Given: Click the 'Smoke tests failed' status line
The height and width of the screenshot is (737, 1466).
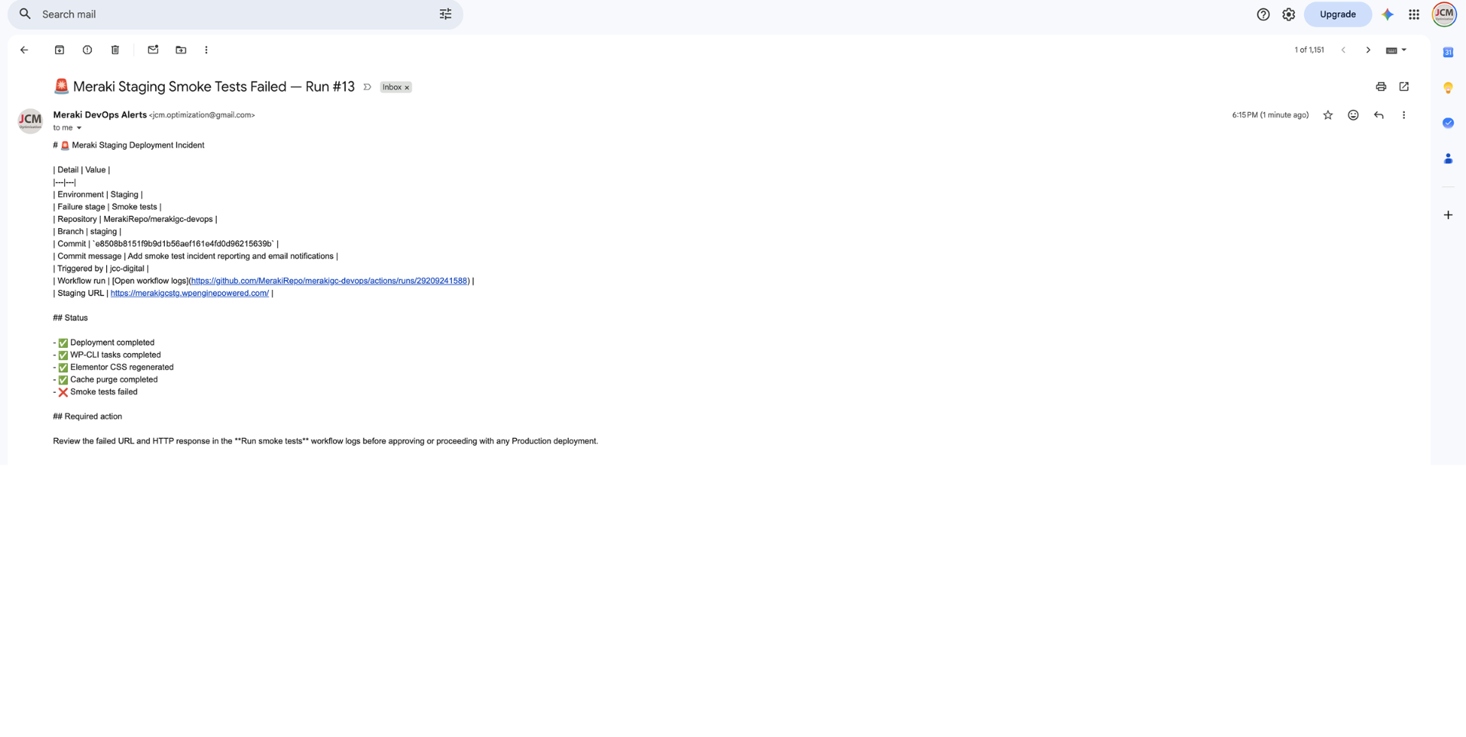Looking at the screenshot, I should [95, 392].
